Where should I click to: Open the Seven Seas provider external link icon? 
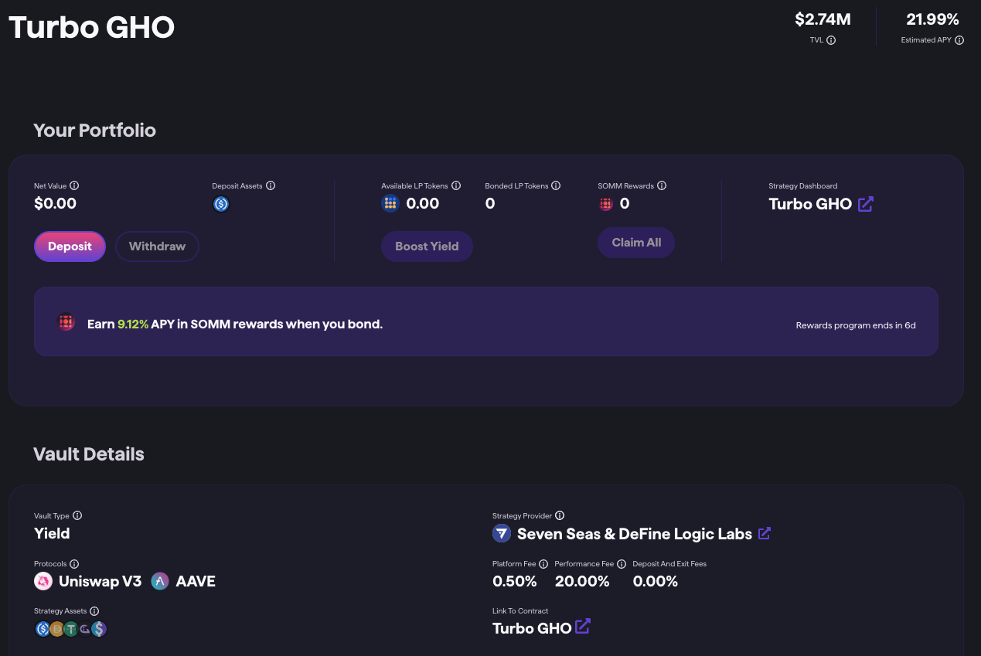[x=765, y=533]
